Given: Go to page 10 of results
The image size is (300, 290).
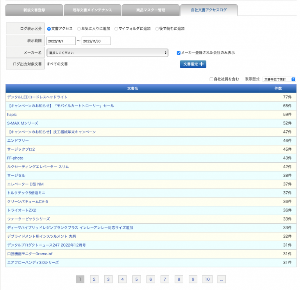Looking at the screenshot, I should click(207, 279).
